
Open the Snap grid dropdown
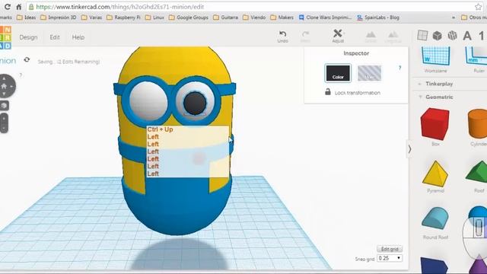click(390, 258)
